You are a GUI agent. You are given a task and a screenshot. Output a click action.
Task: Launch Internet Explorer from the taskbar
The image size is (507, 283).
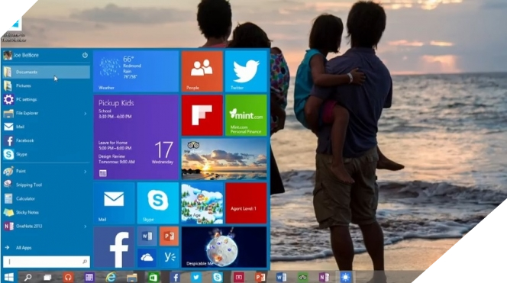pos(111,277)
